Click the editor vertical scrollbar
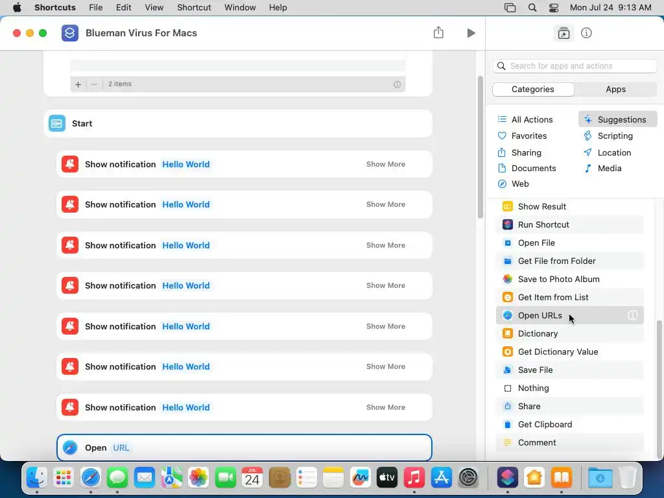664x498 pixels. (480, 147)
